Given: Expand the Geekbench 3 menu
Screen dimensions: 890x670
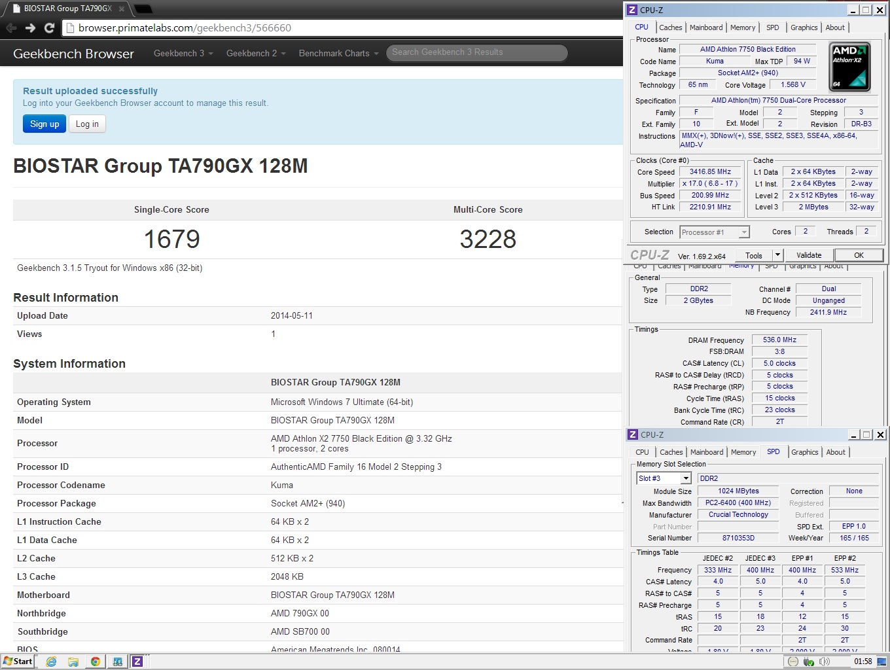Looking at the screenshot, I should pos(183,53).
